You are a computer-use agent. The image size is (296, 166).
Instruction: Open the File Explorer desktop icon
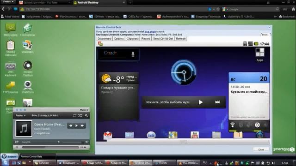click(x=28, y=29)
